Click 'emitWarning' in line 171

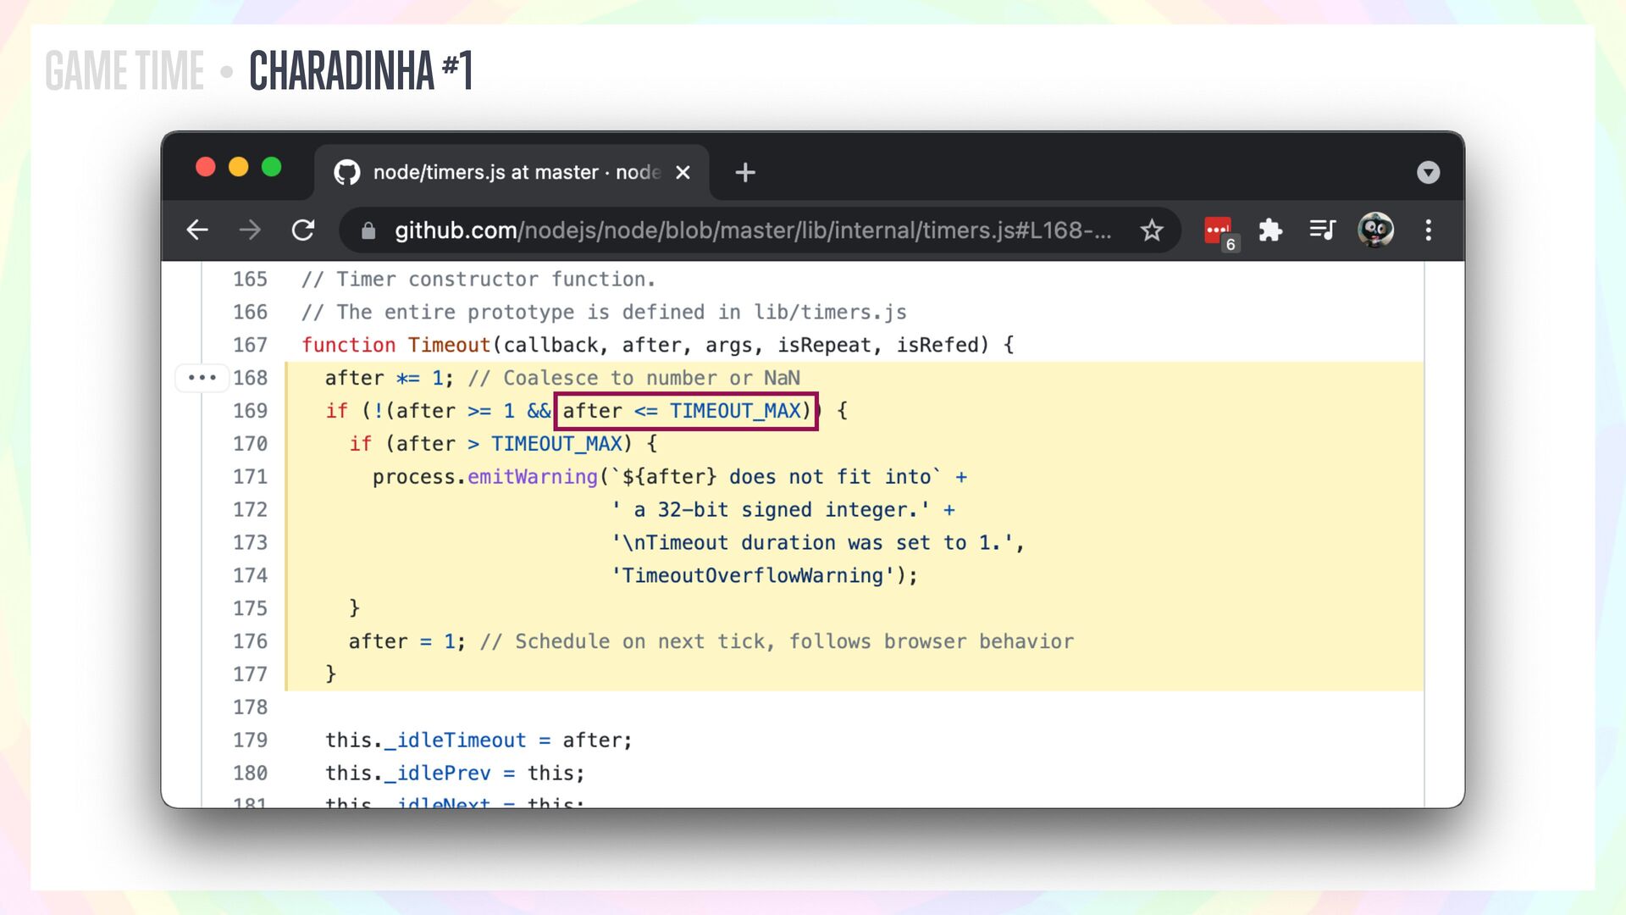533,477
